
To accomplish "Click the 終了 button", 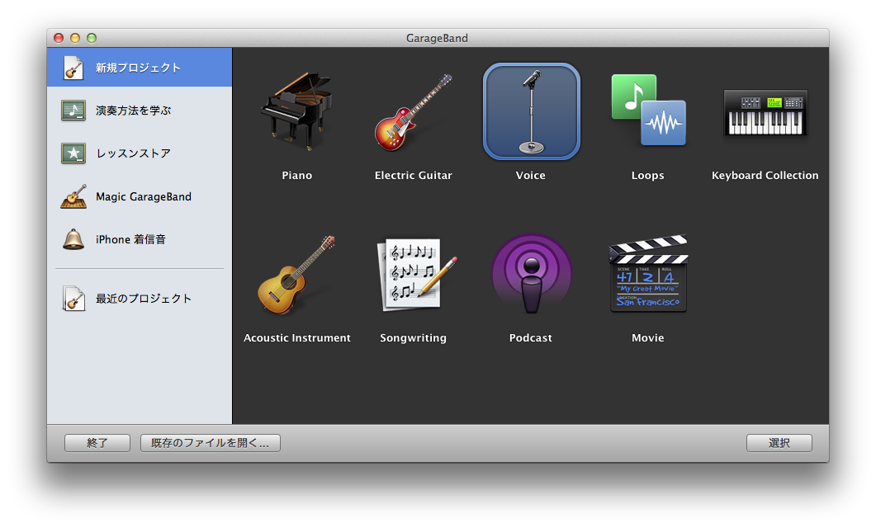I will coord(97,443).
